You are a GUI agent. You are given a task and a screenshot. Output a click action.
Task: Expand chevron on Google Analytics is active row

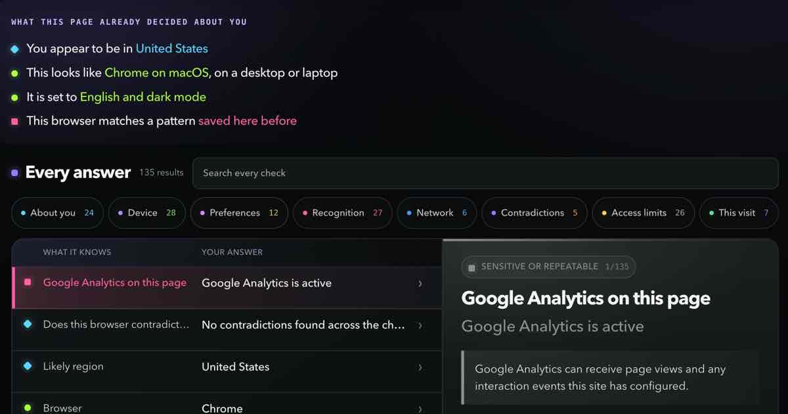click(420, 283)
